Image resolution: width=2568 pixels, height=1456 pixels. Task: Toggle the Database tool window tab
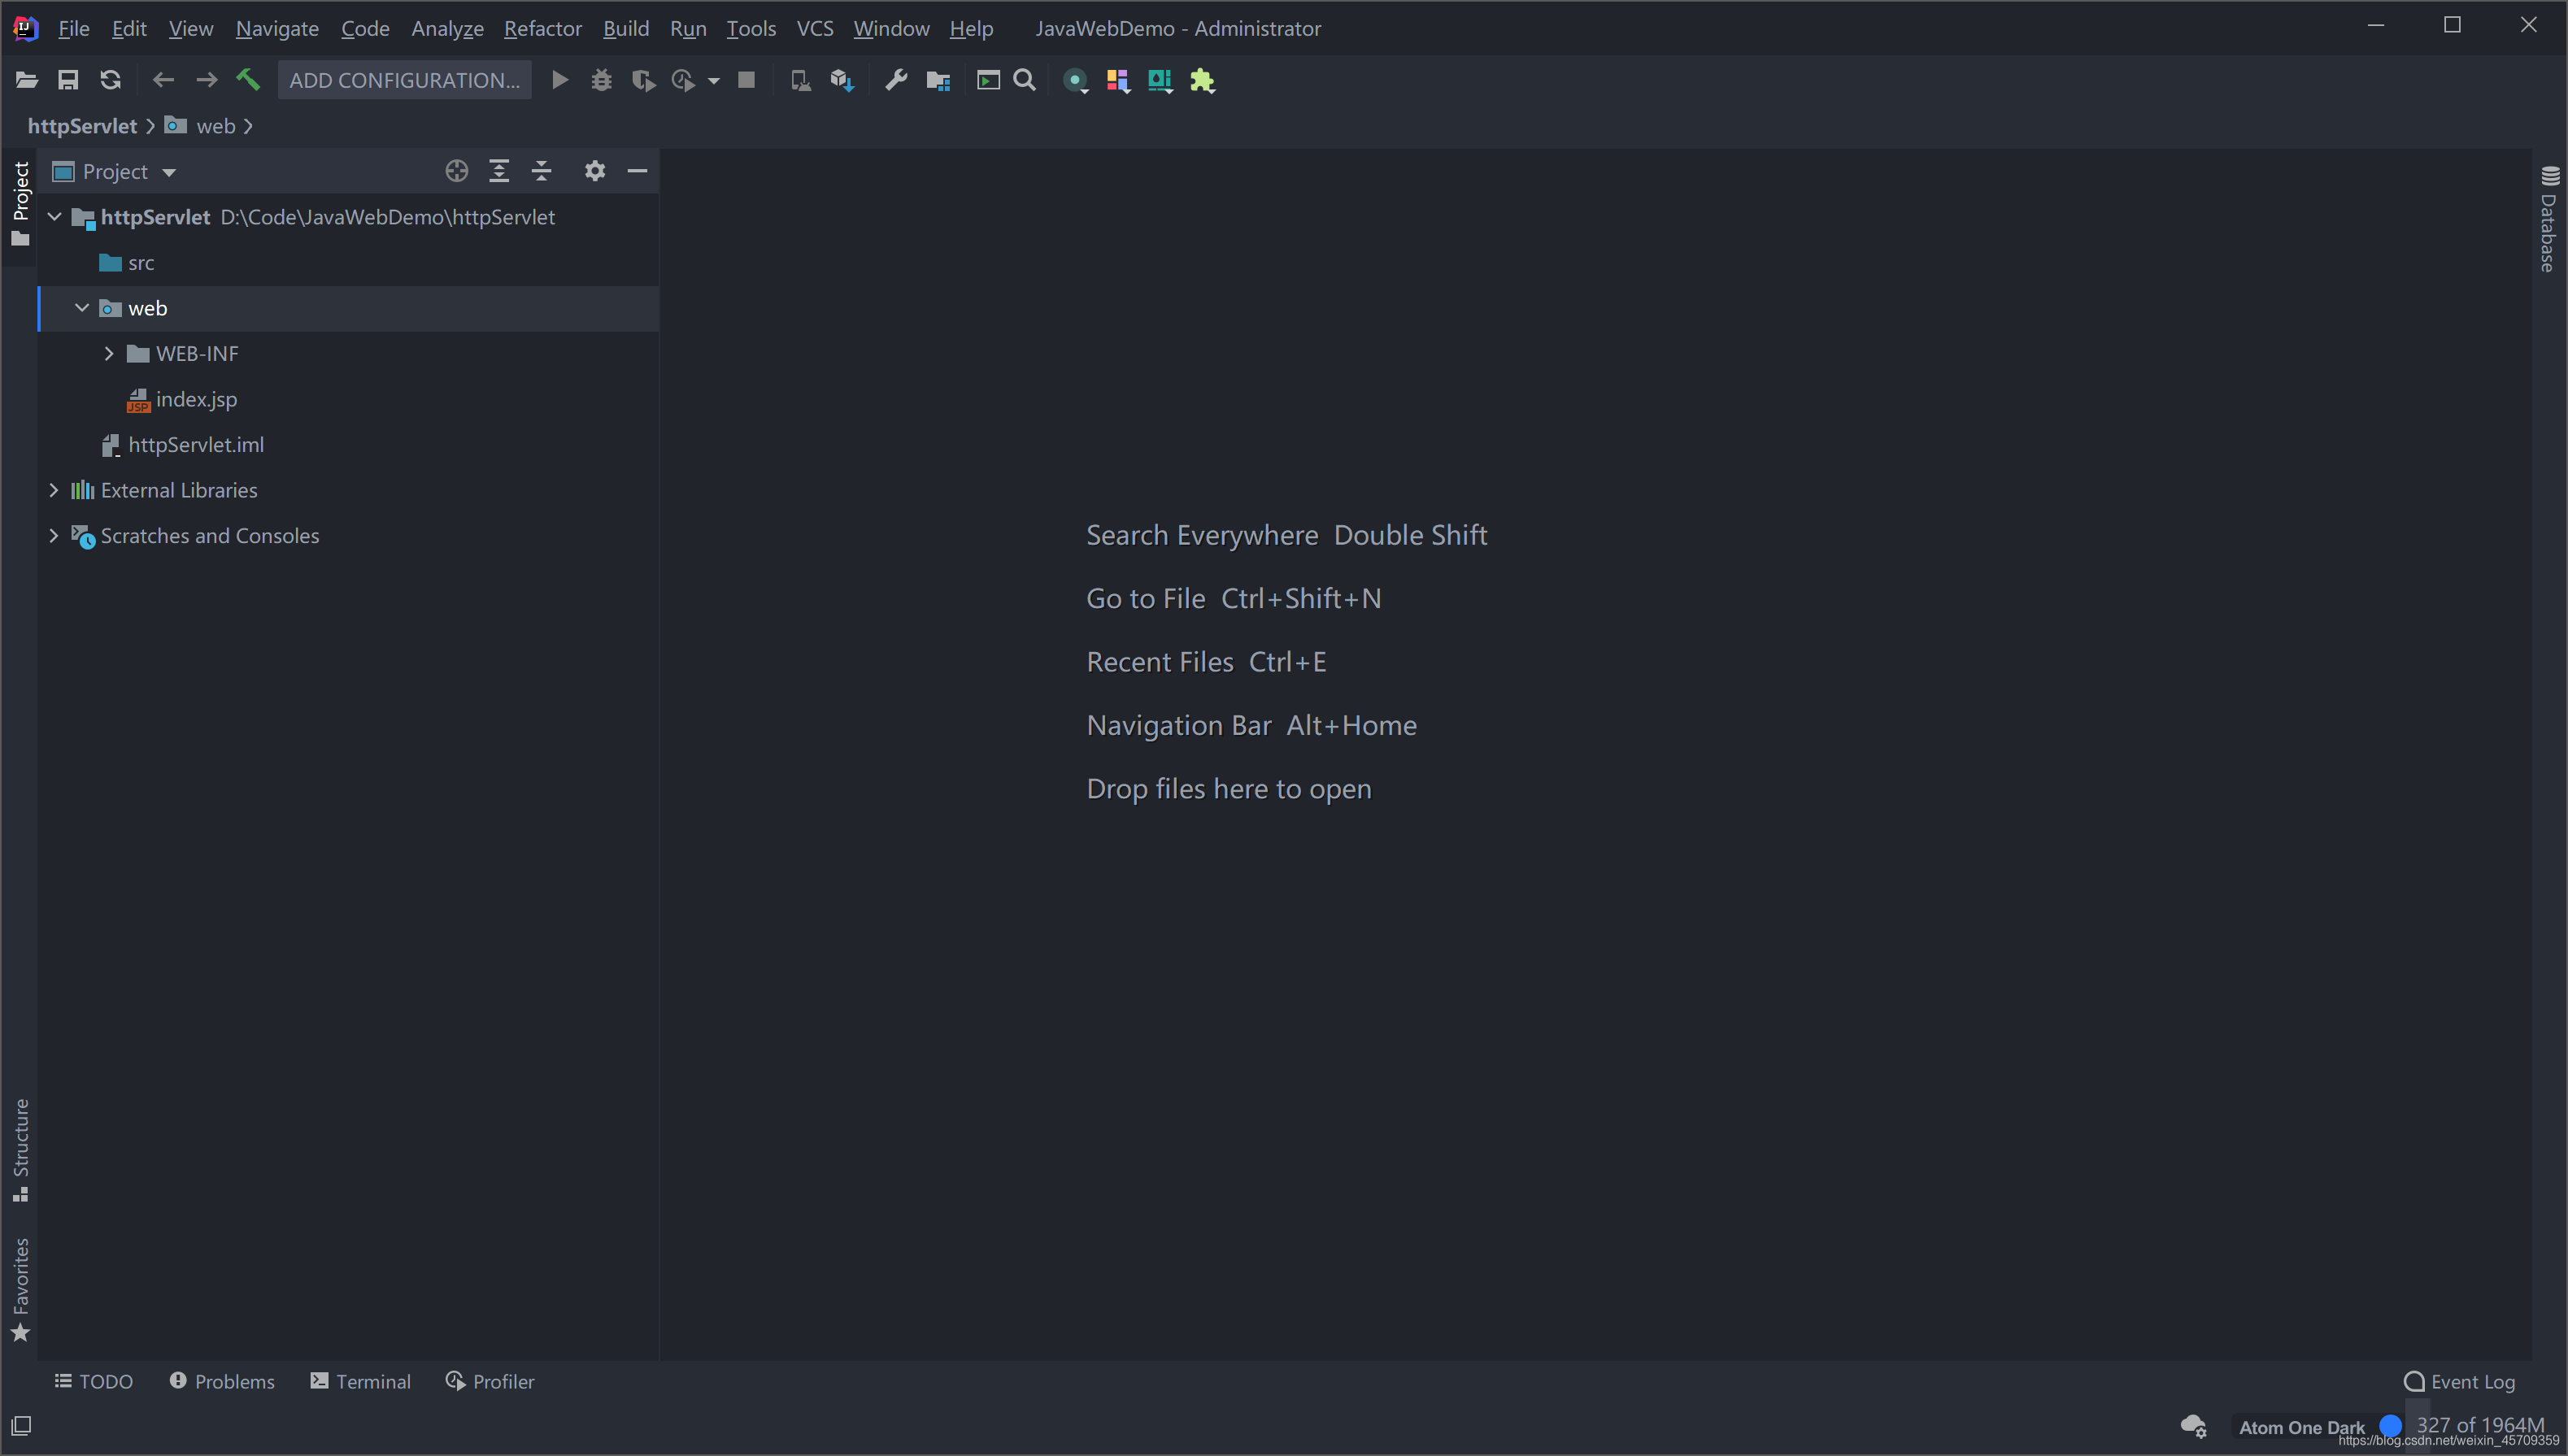click(2549, 219)
